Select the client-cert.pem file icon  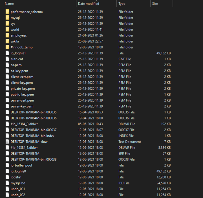[x=7, y=77]
